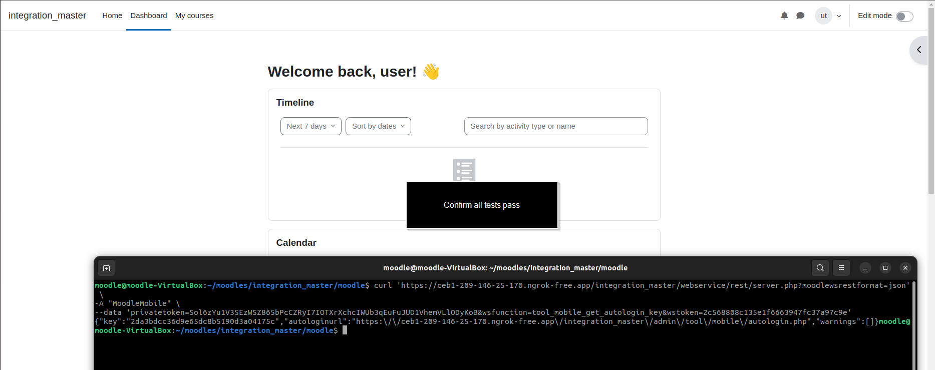The image size is (935, 370).
Task: Click the terminal search icon
Action: pos(820,268)
